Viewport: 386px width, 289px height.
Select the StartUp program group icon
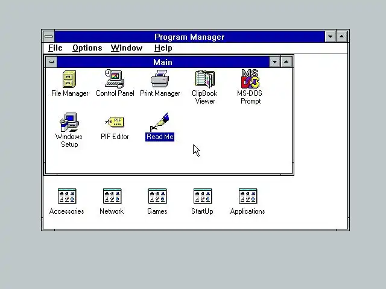[203, 196]
